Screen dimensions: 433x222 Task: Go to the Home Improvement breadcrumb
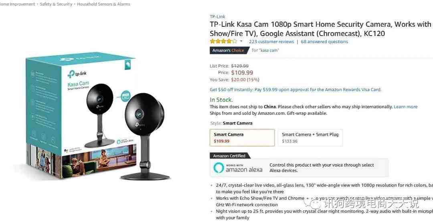[x=17, y=4]
